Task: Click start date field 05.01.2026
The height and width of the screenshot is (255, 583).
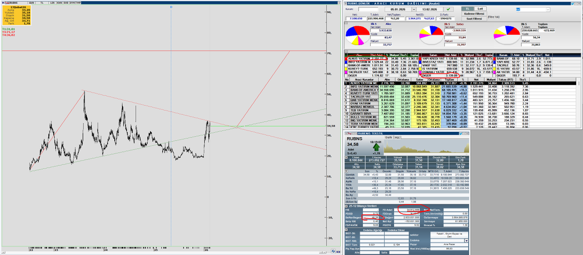Action: tap(398, 9)
